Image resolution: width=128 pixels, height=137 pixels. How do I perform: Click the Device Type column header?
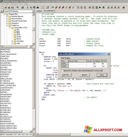[x=78, y=61]
